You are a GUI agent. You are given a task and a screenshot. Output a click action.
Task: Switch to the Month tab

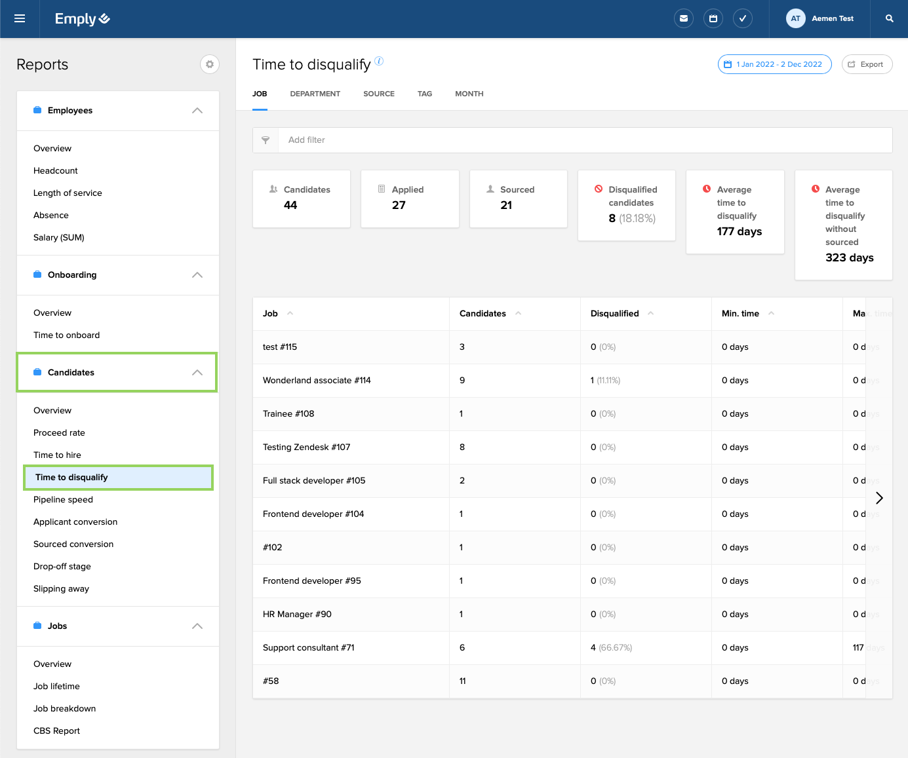pyautogui.click(x=469, y=94)
